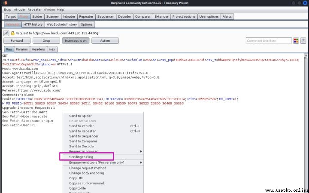
Task: Switch to the Intruder tool tab
Action: pyautogui.click(x=69, y=17)
